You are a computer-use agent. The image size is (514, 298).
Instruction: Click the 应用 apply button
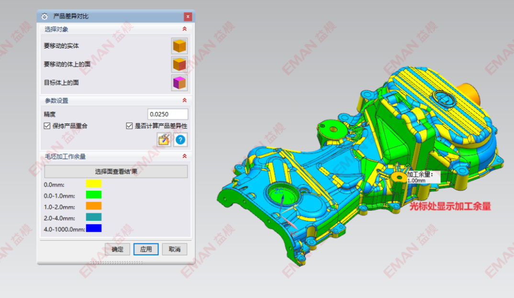click(x=146, y=250)
